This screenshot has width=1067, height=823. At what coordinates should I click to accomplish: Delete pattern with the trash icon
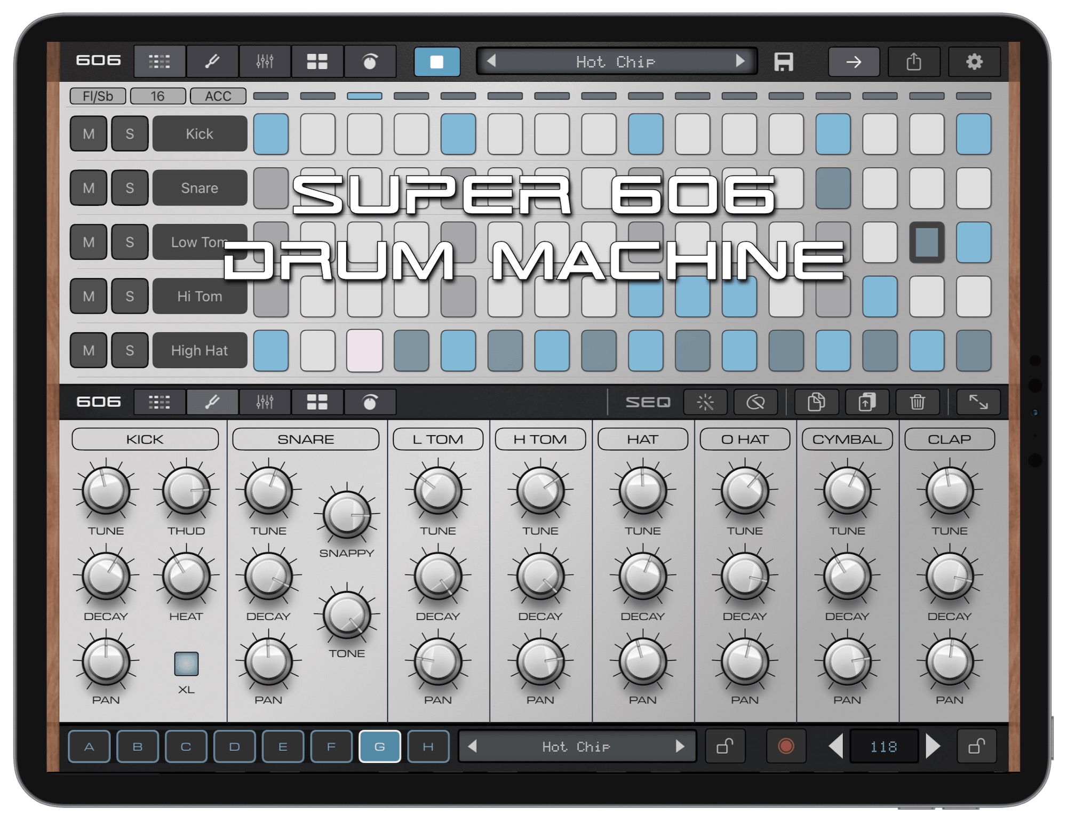918,402
